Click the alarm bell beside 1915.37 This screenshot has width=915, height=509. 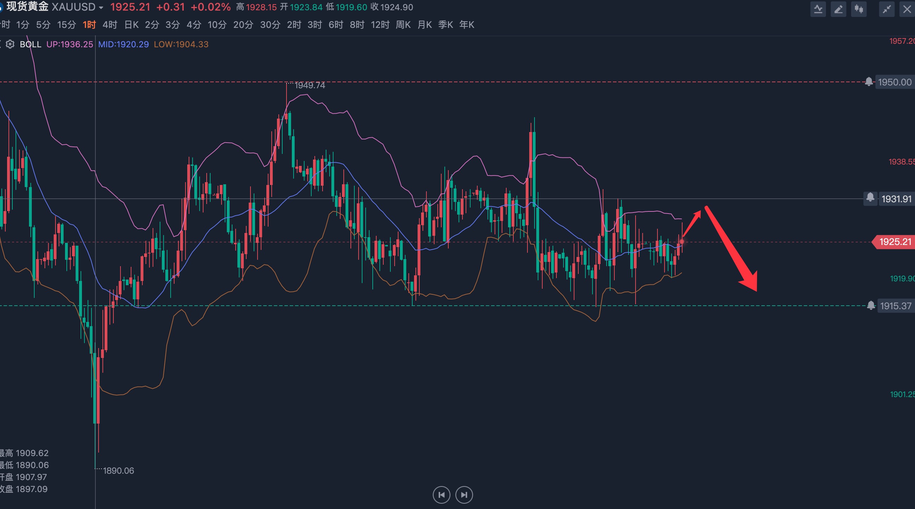point(870,306)
